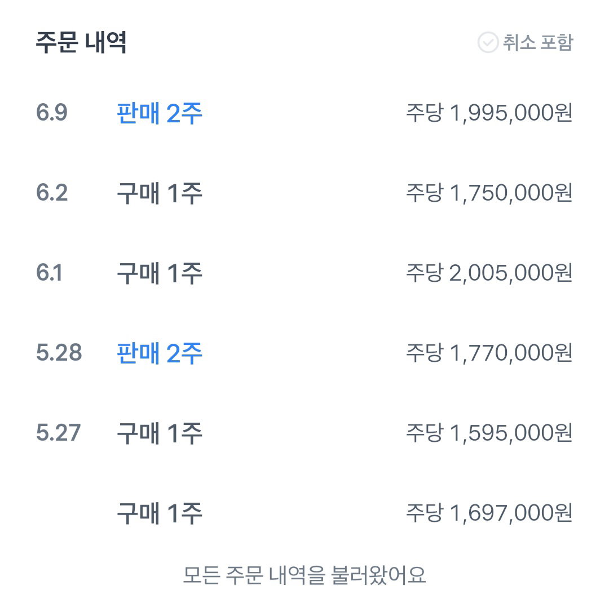The image size is (609, 608).
Task: Select the 6.2 구매 1주 order entry
Action: pos(304,193)
